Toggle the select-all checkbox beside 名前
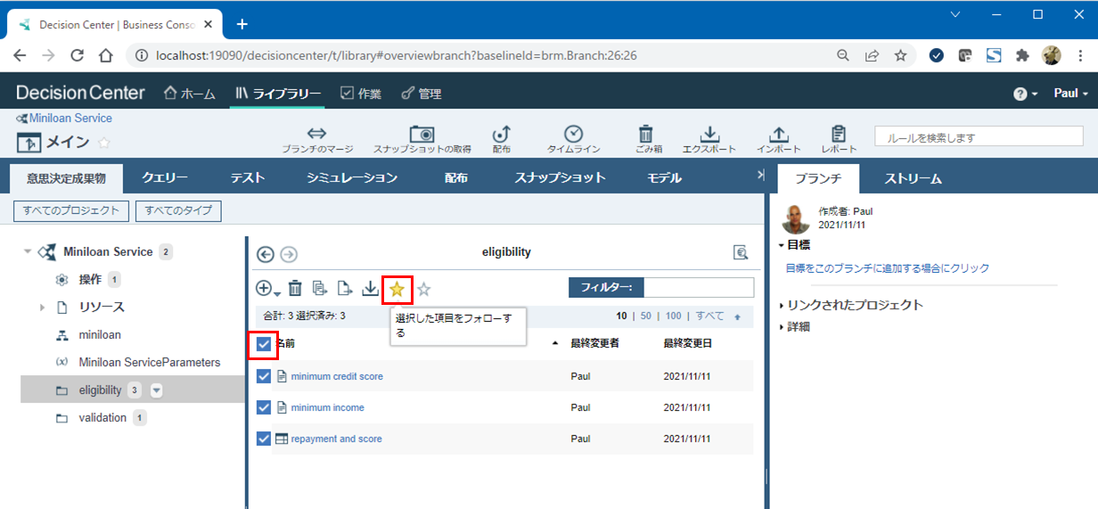Viewport: 1098px width, 509px height. tap(264, 343)
